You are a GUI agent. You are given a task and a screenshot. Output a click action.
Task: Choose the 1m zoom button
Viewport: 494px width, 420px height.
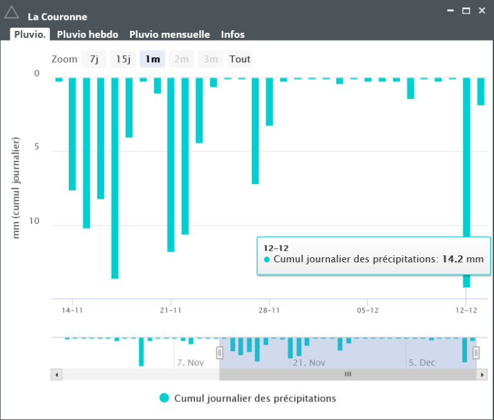[152, 59]
